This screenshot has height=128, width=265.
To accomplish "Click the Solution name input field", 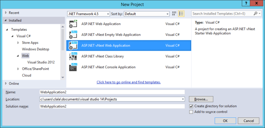I will coord(112,106).
